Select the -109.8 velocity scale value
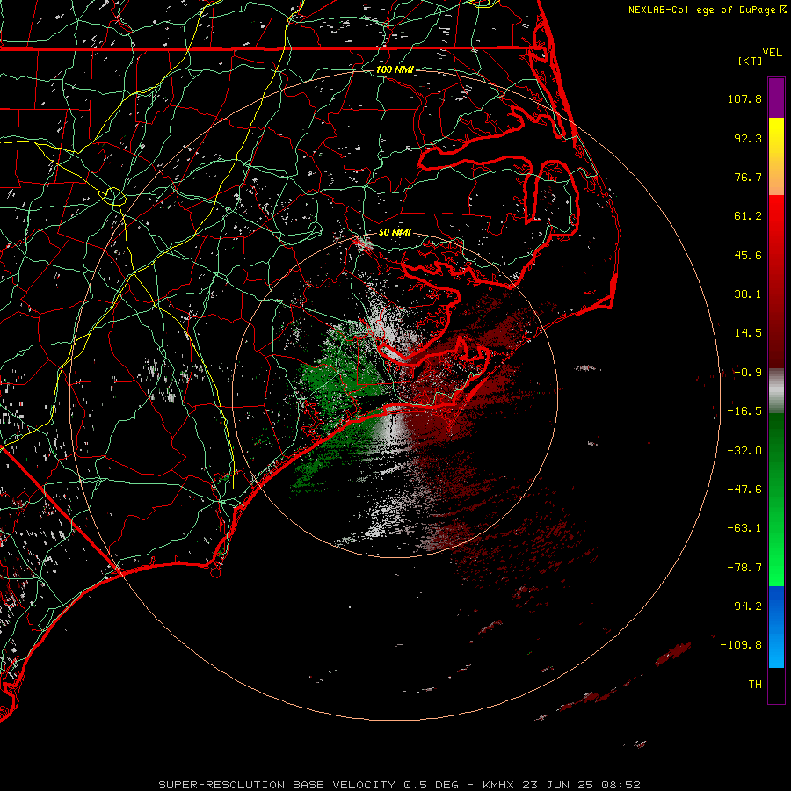The height and width of the screenshot is (791, 791). tap(742, 645)
